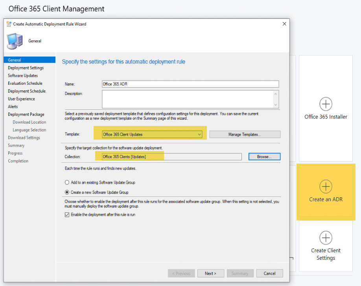
Task: Click the Office 365 Installer plus icon
Action: [x=325, y=104]
